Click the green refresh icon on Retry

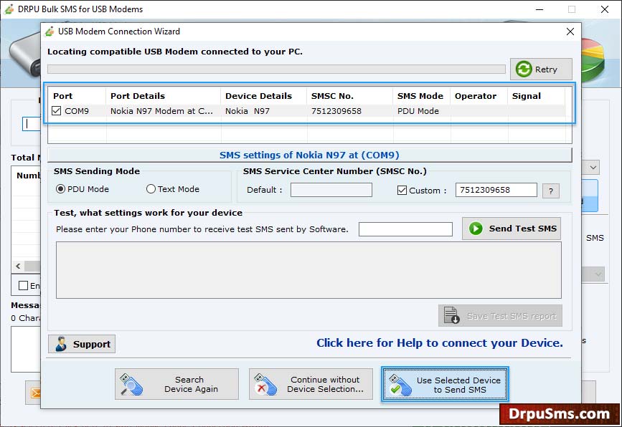point(524,69)
